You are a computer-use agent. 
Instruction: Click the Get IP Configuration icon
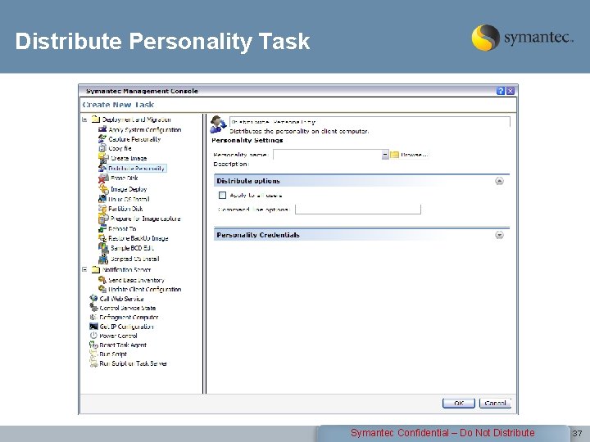pyautogui.click(x=93, y=327)
